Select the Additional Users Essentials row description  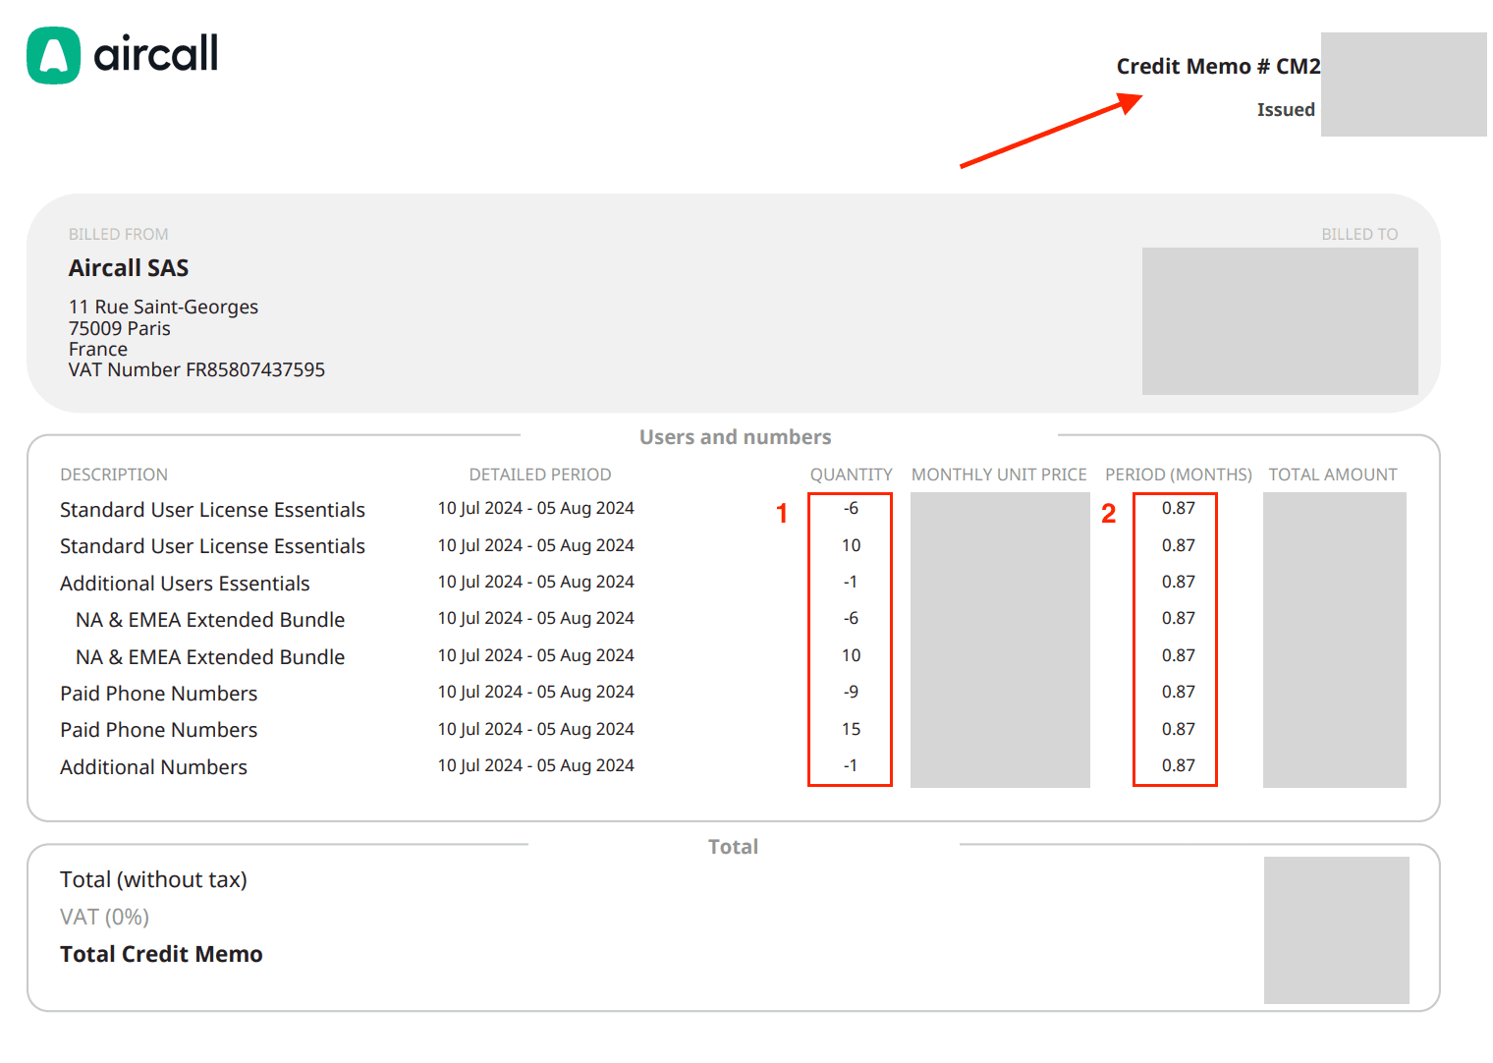tap(185, 584)
